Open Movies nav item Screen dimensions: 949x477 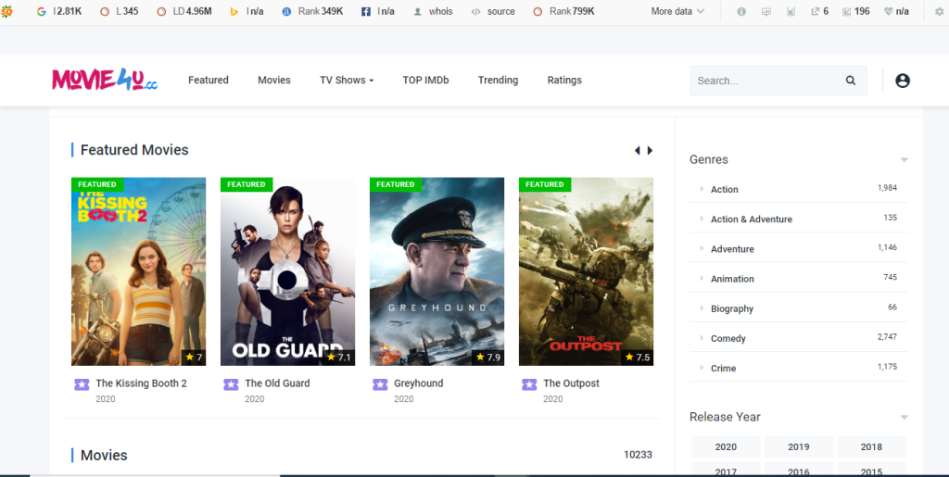tap(274, 80)
